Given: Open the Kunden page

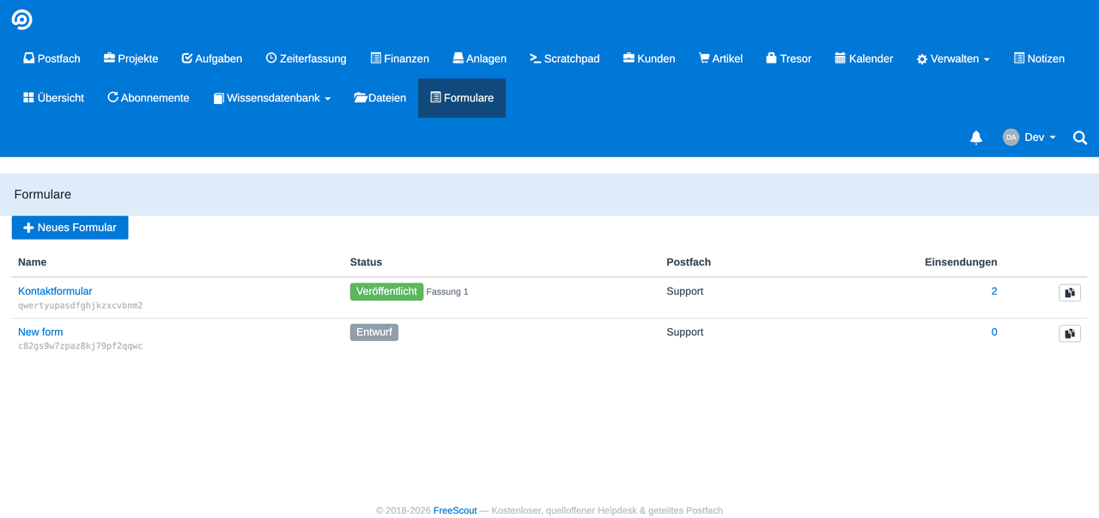Looking at the screenshot, I should (649, 58).
